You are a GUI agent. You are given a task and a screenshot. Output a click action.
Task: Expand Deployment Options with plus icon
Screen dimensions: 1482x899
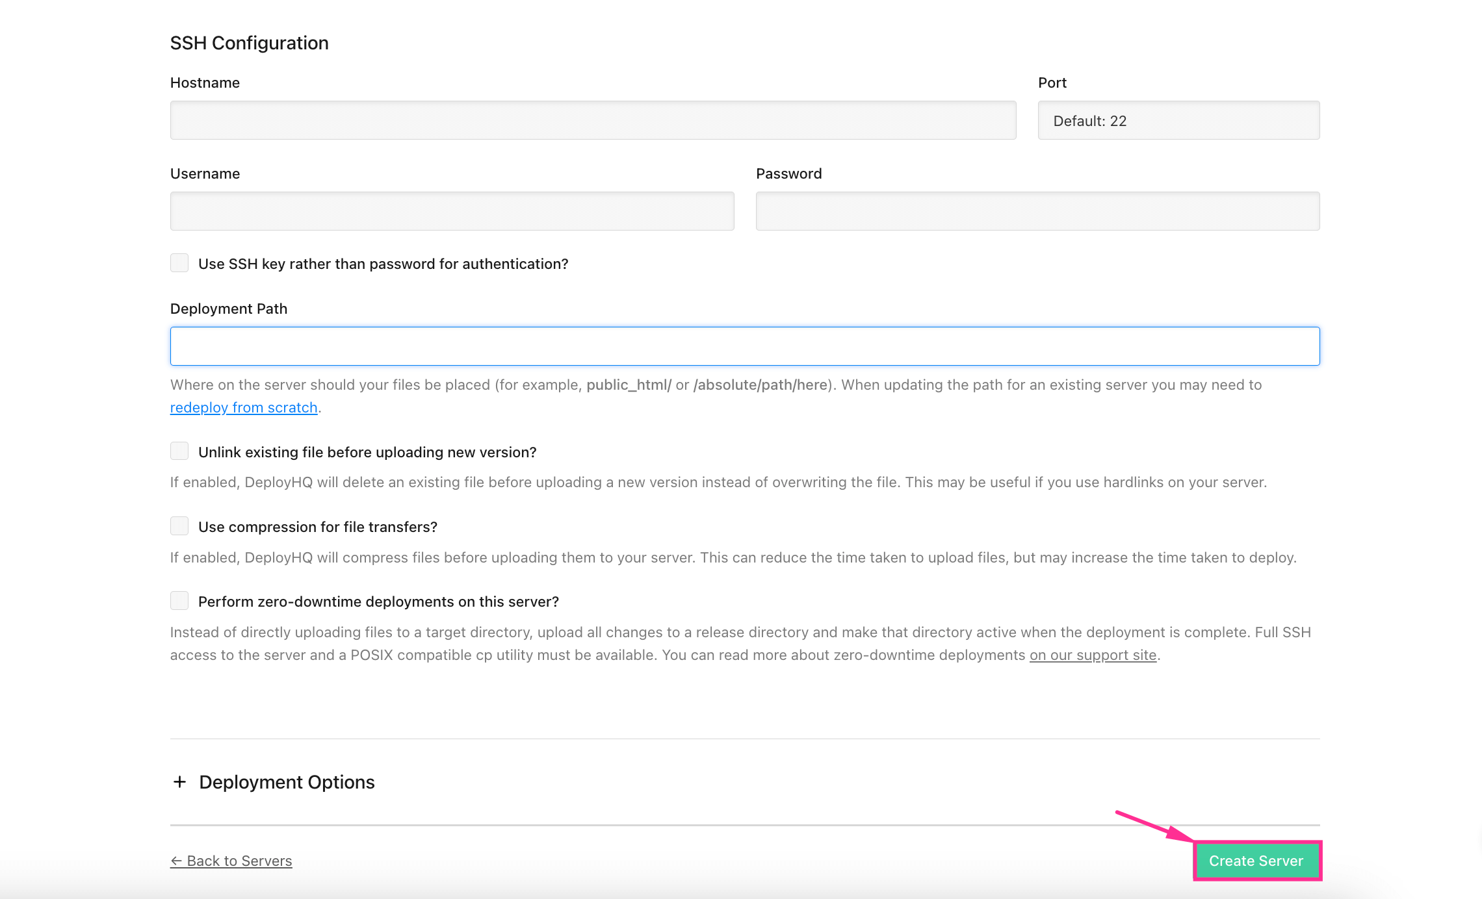click(180, 781)
